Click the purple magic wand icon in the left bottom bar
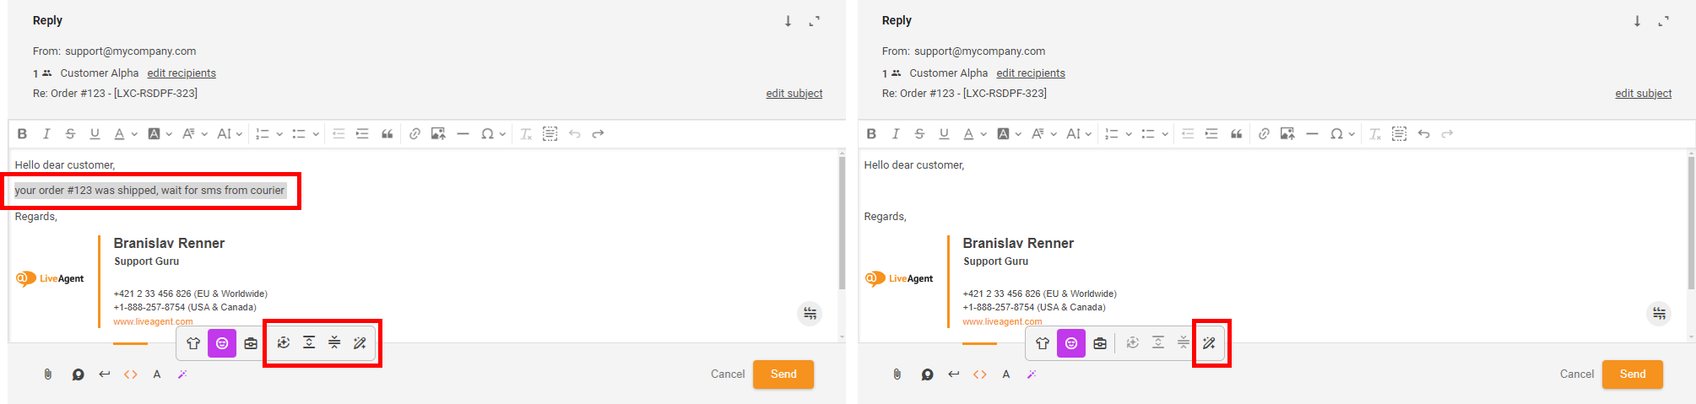This screenshot has height=404, width=1696. (x=182, y=374)
